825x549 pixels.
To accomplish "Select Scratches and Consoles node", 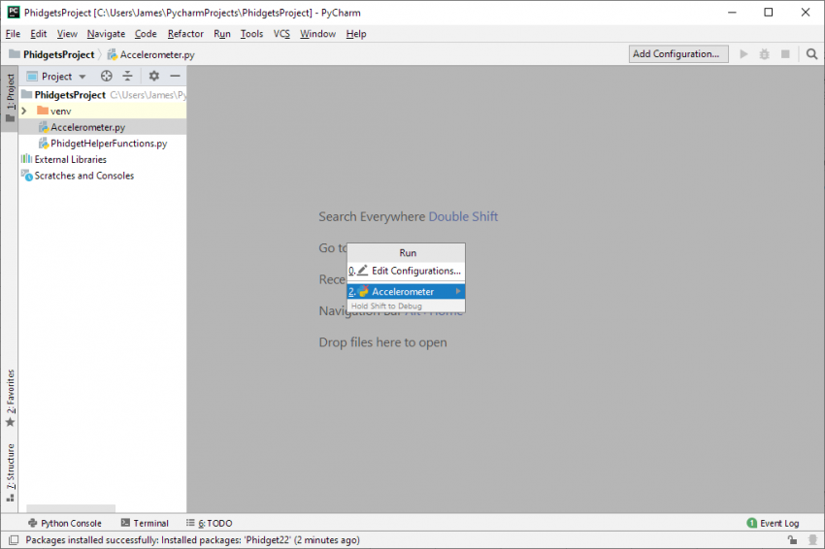I will point(103,176).
